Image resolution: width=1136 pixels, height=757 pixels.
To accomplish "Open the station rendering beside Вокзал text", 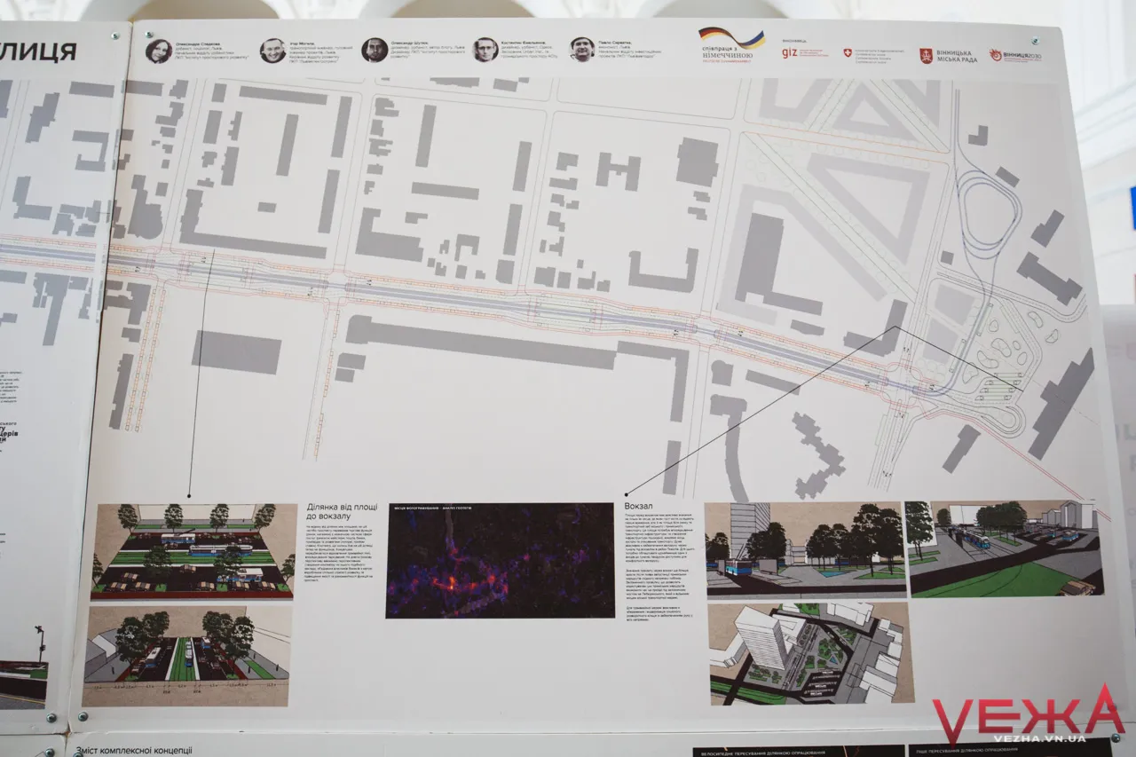I will [x=804, y=550].
